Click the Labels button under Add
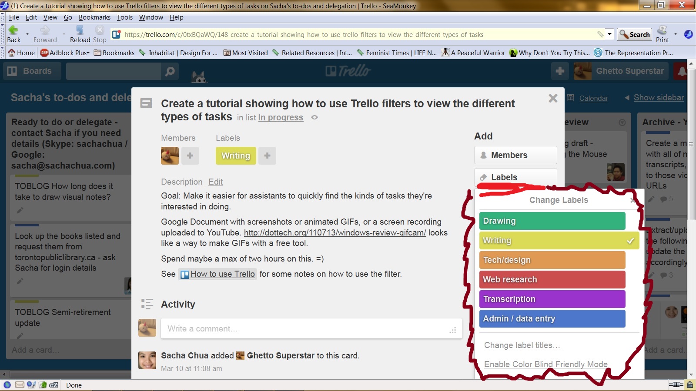This screenshot has width=696, height=391. tap(515, 177)
